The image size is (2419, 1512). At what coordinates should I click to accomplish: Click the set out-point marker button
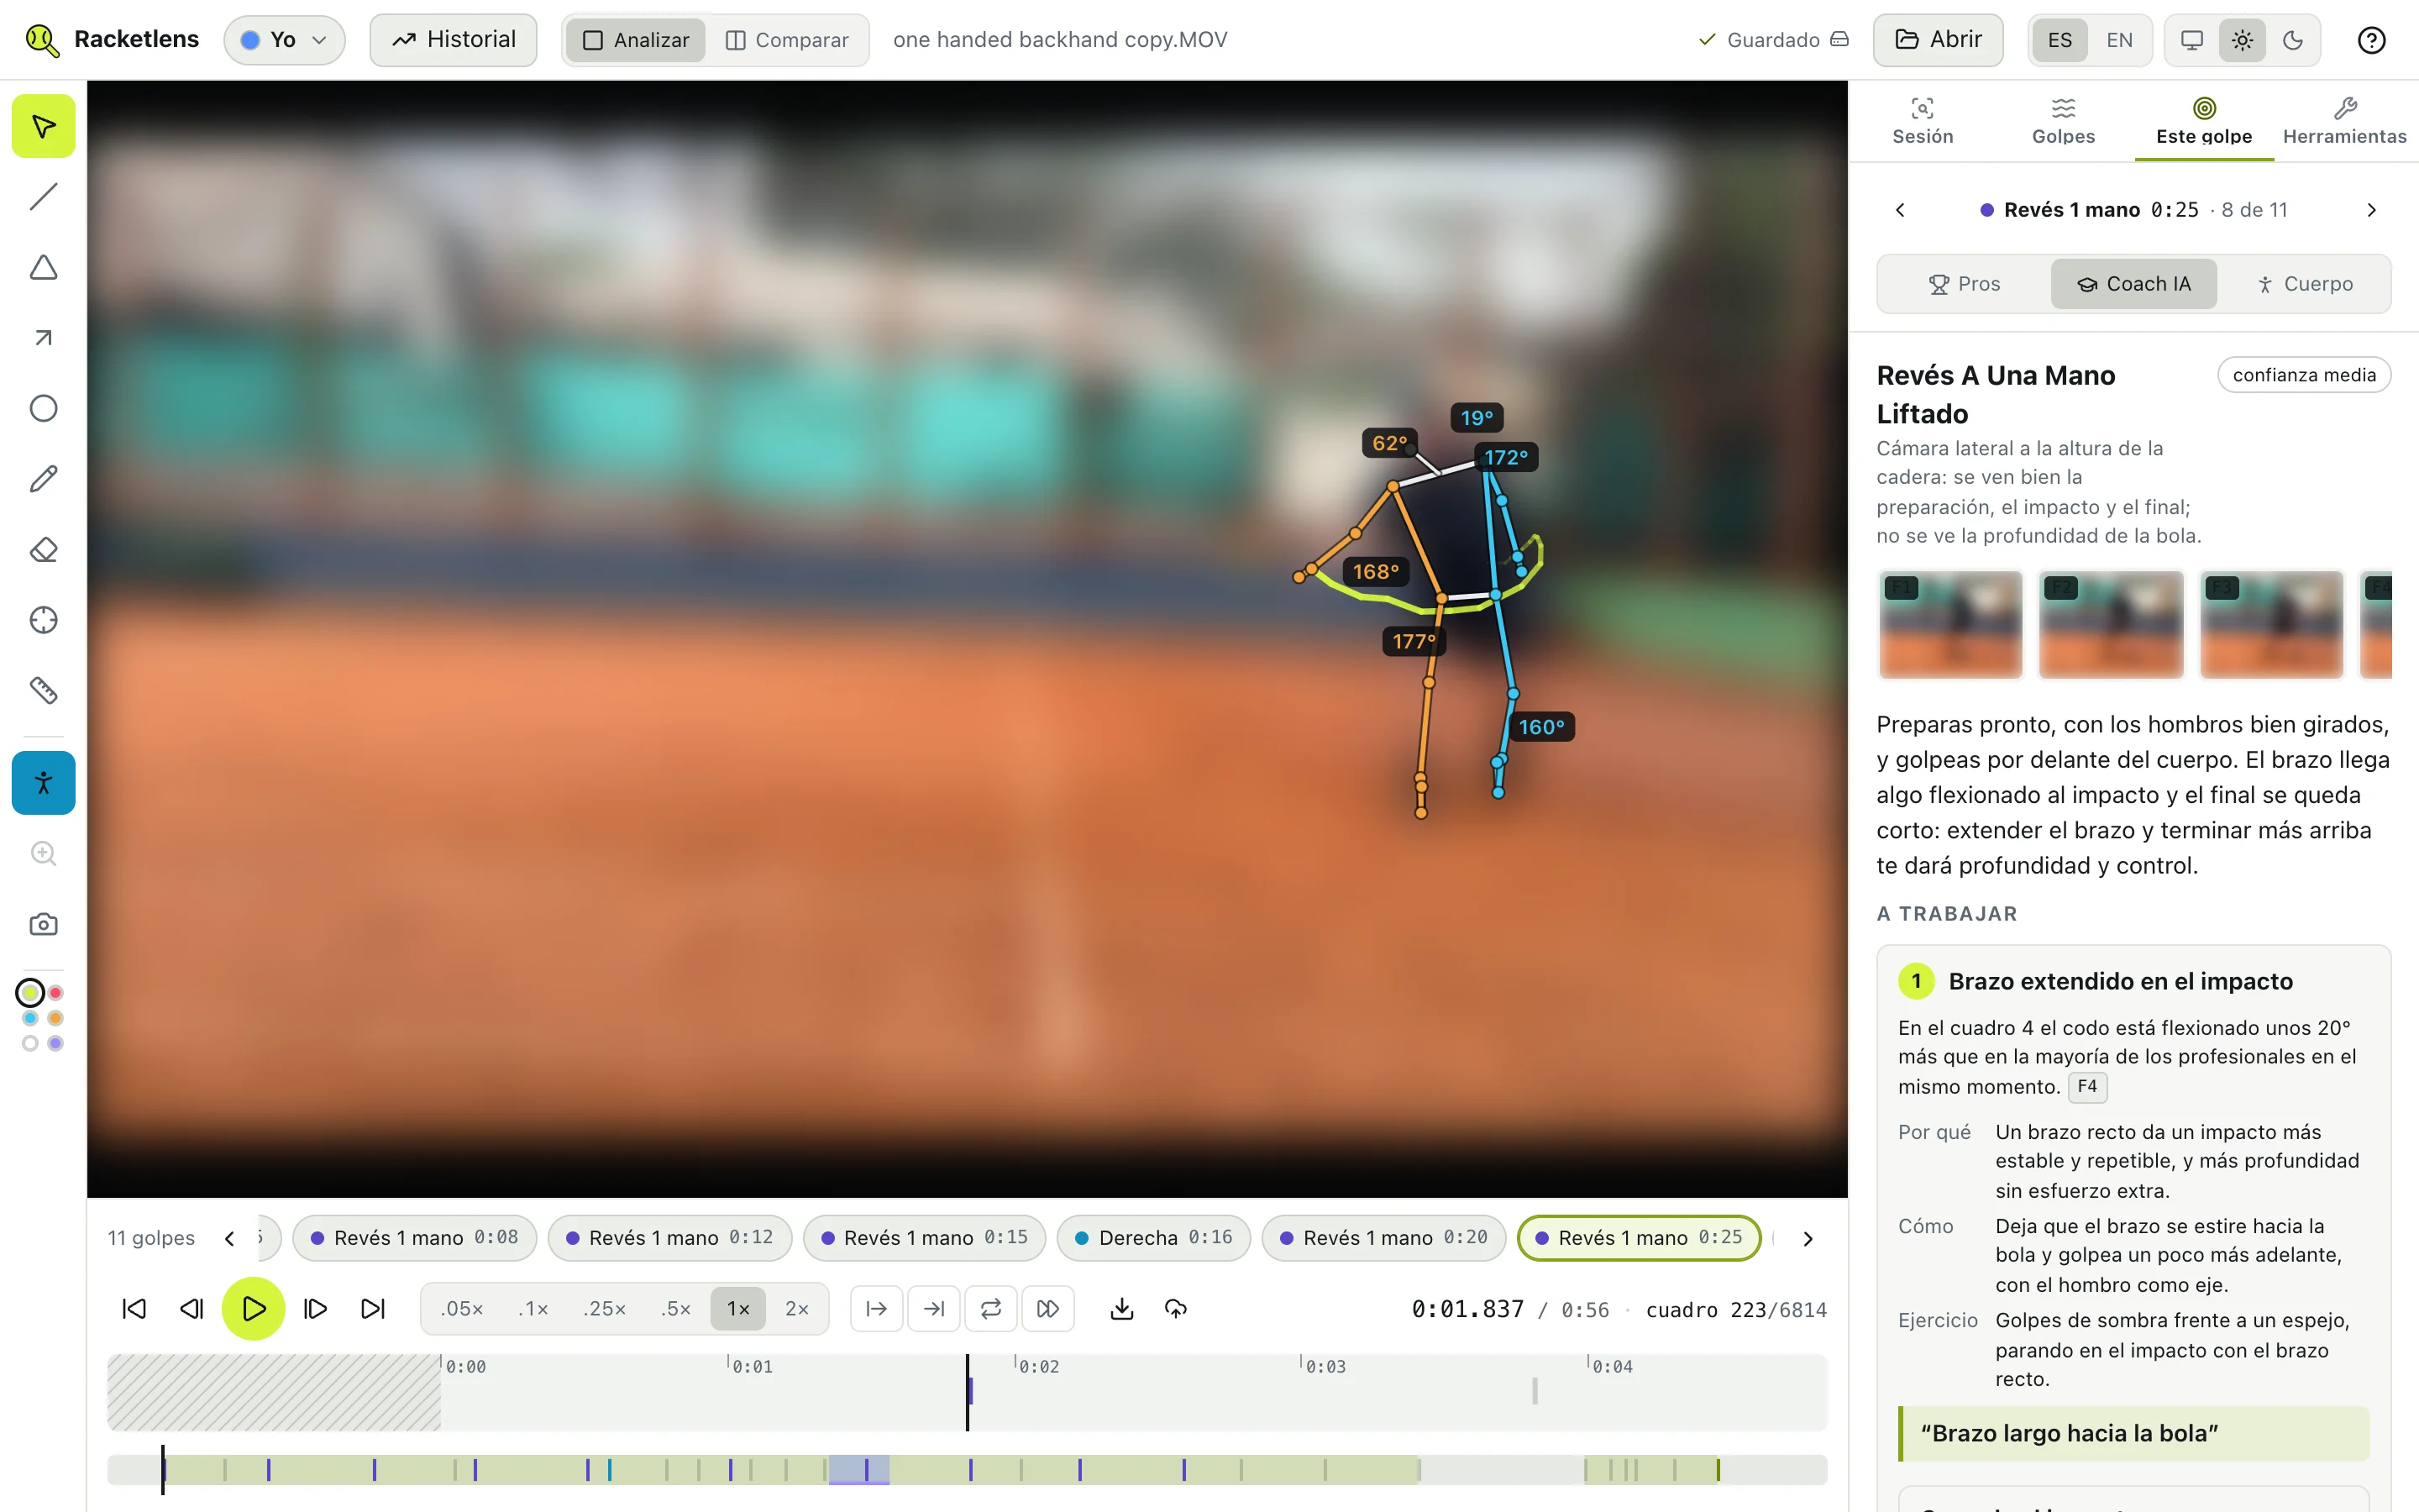934,1308
